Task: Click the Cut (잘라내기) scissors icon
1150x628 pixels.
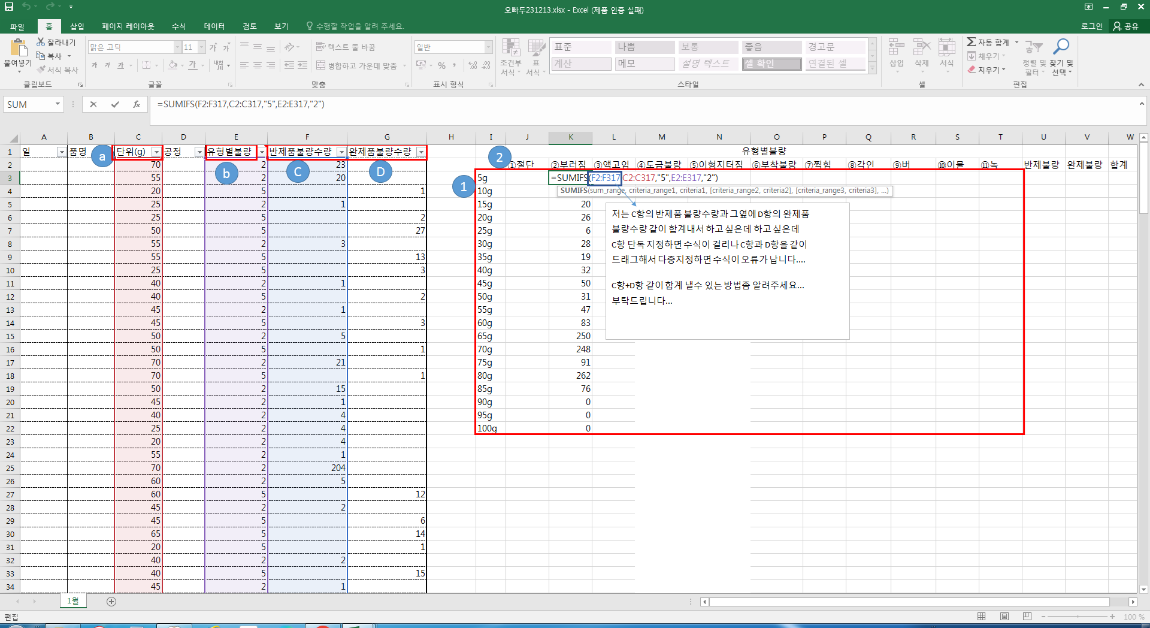Action: [41, 42]
